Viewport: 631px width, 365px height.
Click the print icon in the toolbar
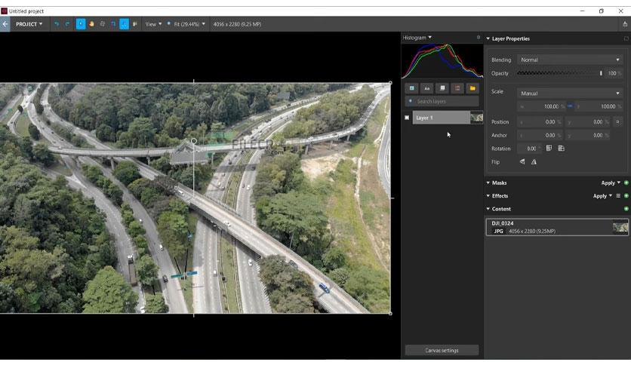click(x=102, y=24)
